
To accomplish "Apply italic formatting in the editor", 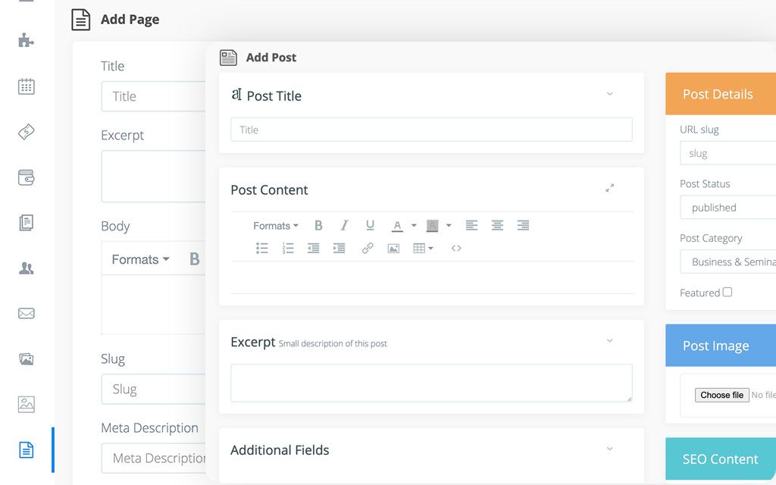I will click(x=344, y=225).
